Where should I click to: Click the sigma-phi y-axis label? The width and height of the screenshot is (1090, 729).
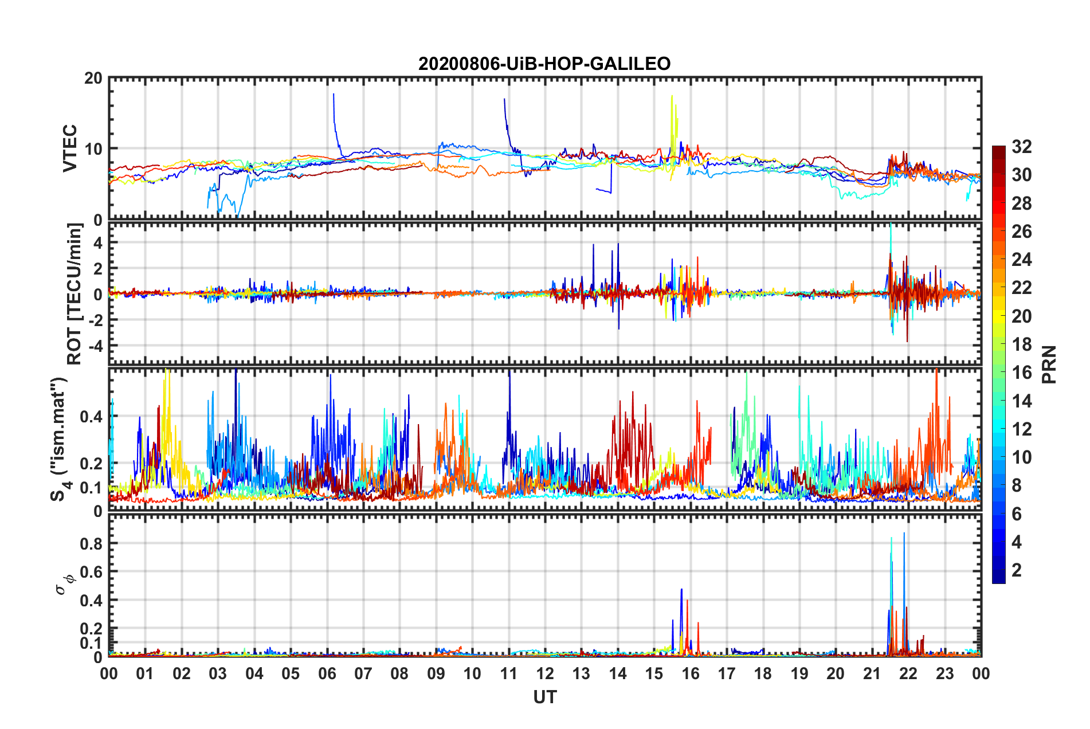tap(65, 584)
